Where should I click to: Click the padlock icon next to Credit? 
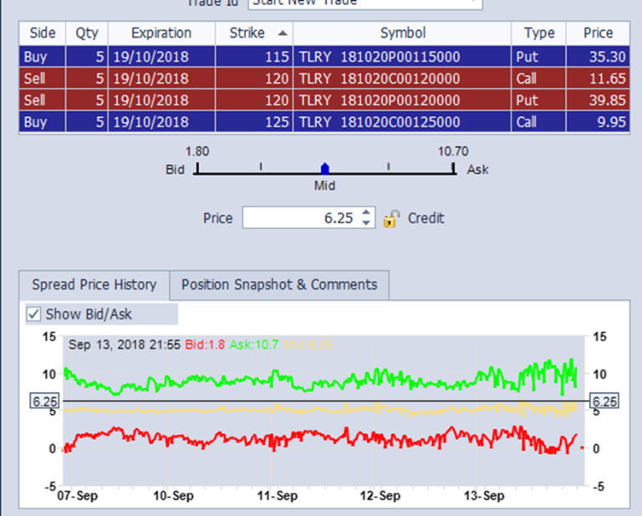[x=391, y=219]
